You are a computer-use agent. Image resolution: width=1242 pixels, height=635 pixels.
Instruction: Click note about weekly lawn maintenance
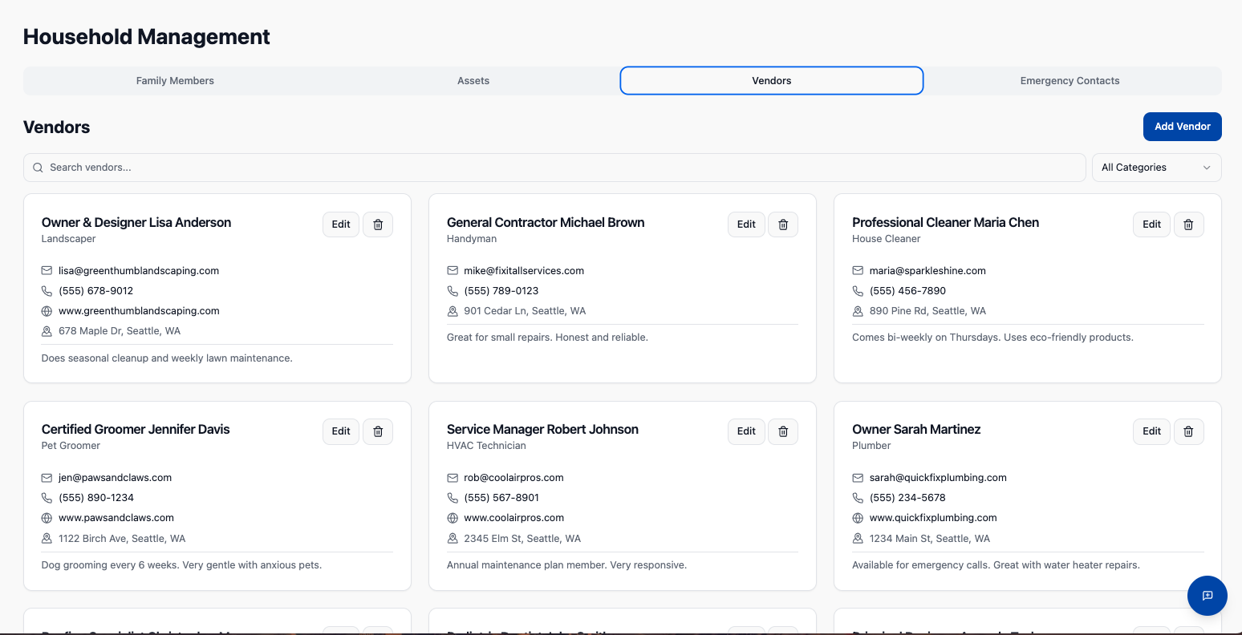pyautogui.click(x=167, y=358)
